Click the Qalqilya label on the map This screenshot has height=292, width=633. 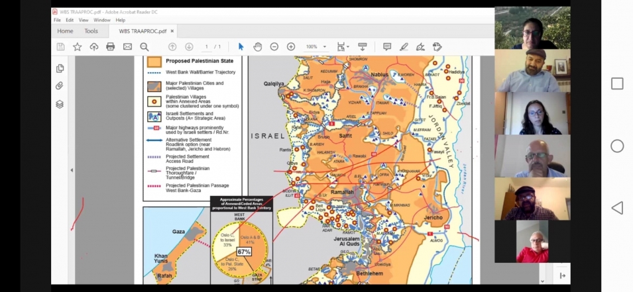[274, 84]
